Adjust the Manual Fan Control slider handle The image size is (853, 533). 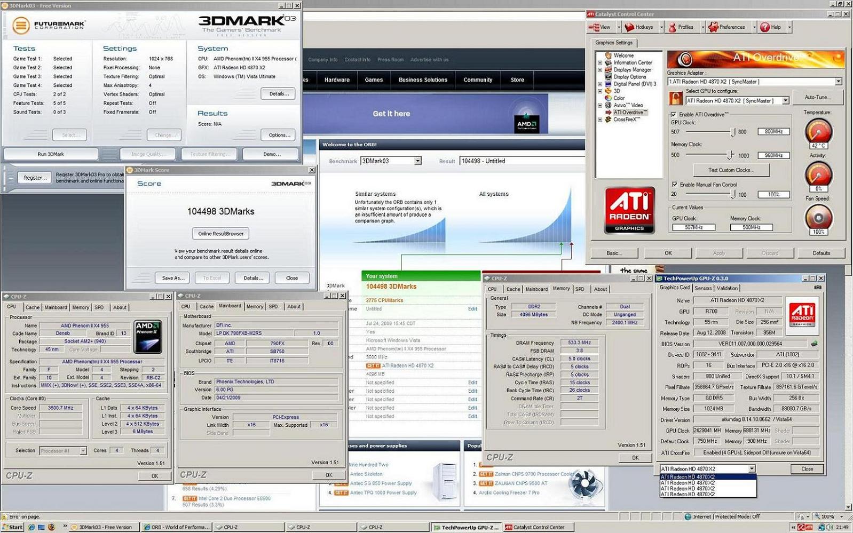point(733,195)
